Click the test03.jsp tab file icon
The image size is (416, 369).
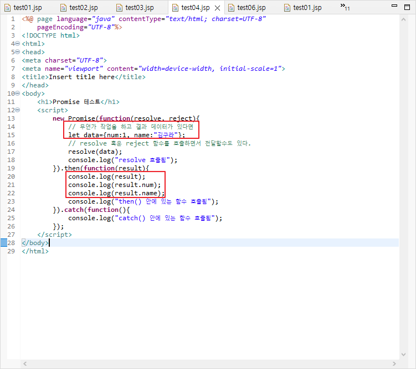(120, 8)
